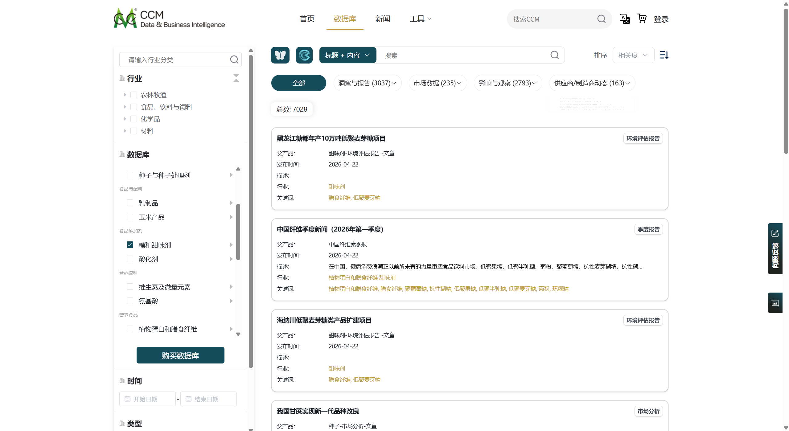Open the shopping cart
This screenshot has height=431, width=789.
click(642, 19)
